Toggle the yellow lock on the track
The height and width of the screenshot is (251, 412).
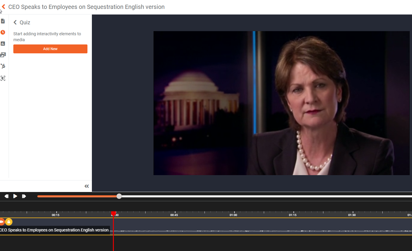pos(9,222)
